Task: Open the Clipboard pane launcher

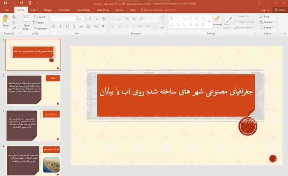Action: (x=19, y=33)
